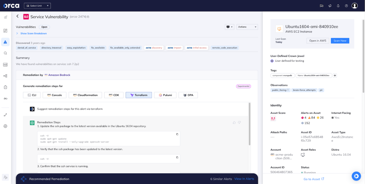The height and width of the screenshot is (184, 365).
Task: Open the integrations path icon in sidebar
Action: 5,115
